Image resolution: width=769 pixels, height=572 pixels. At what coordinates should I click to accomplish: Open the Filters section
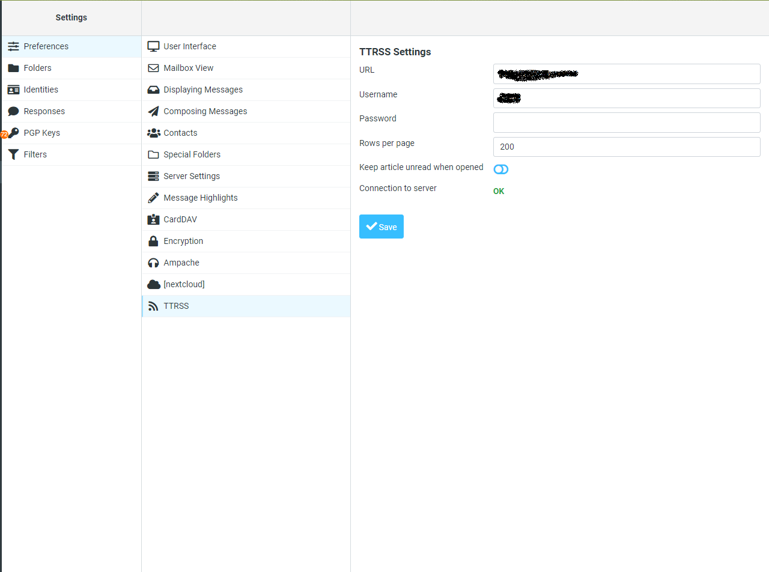coord(71,154)
